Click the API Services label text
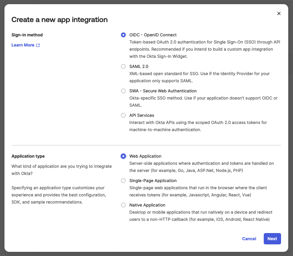The width and height of the screenshot is (293, 256). (142, 115)
